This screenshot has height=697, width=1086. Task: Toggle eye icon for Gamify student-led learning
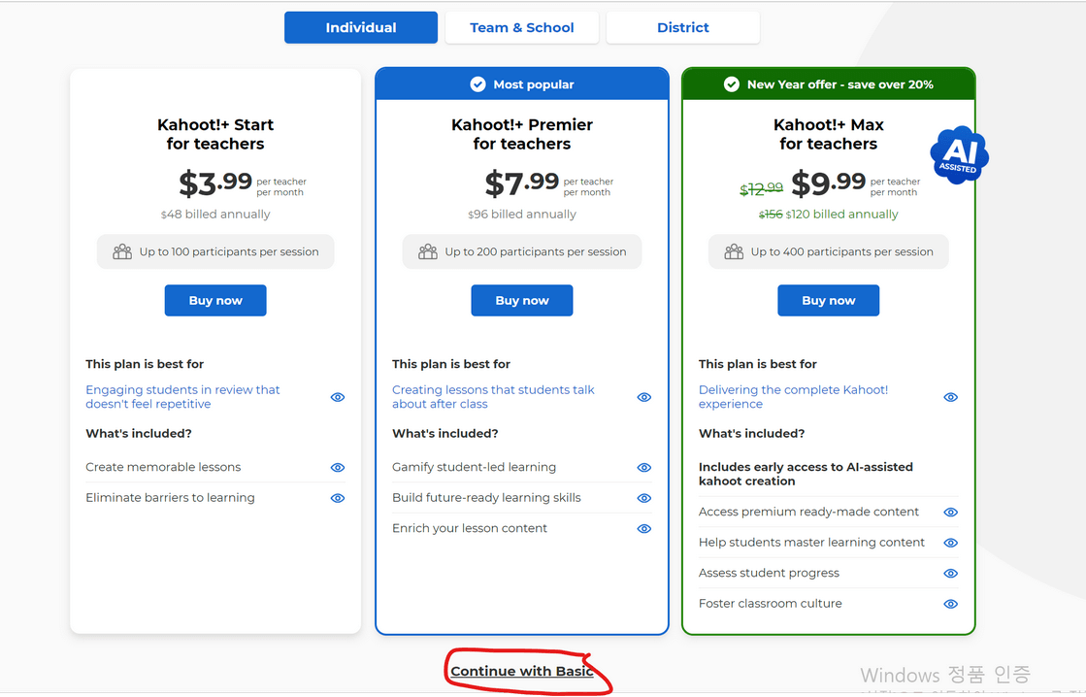644,468
